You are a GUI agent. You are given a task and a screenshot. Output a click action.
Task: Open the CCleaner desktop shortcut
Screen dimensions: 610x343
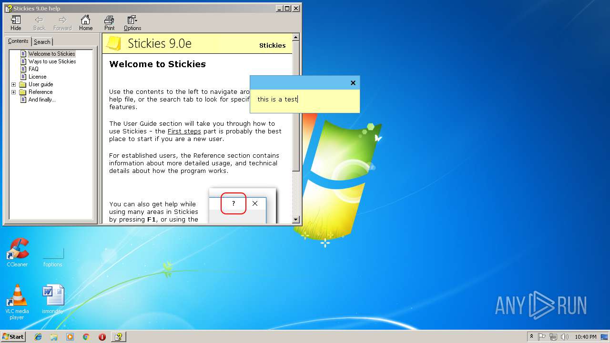pos(17,252)
